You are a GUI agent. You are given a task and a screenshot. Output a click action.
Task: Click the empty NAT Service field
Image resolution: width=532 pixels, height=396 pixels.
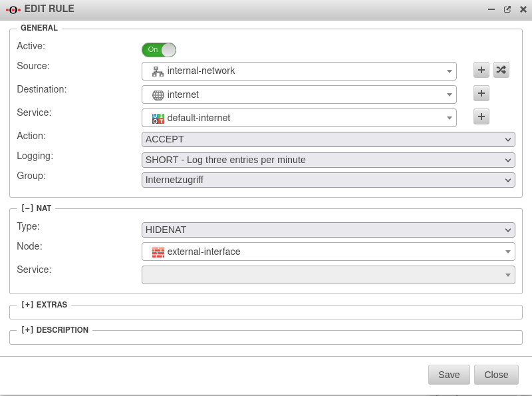[x=328, y=275]
